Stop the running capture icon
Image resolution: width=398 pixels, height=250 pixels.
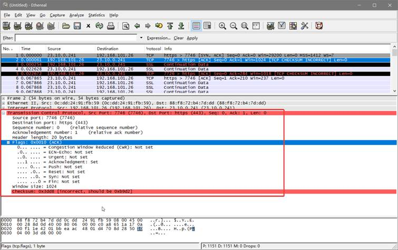click(40, 26)
